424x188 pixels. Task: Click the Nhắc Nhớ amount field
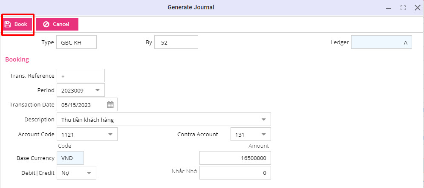click(235, 173)
